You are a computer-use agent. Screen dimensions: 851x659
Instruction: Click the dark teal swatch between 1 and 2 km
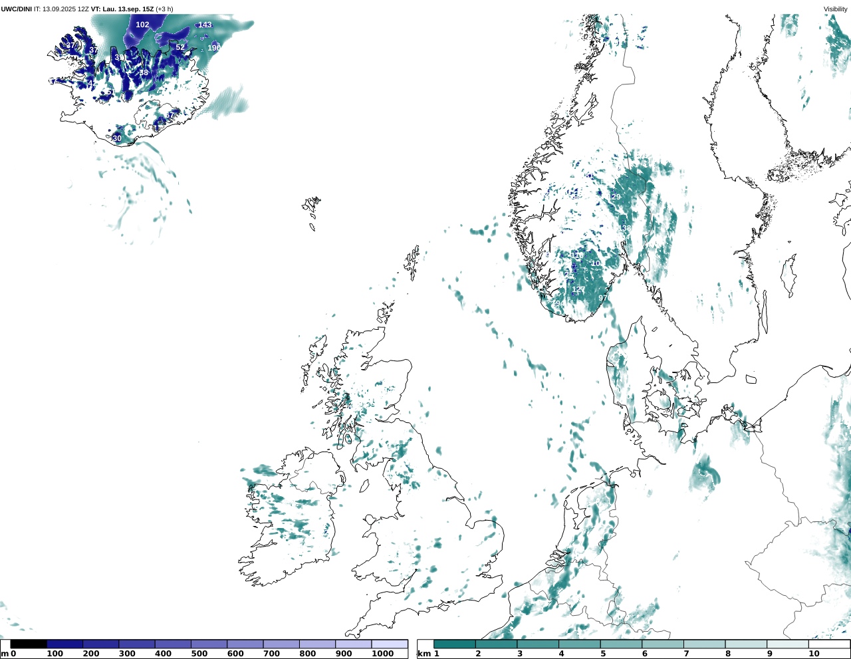click(455, 644)
